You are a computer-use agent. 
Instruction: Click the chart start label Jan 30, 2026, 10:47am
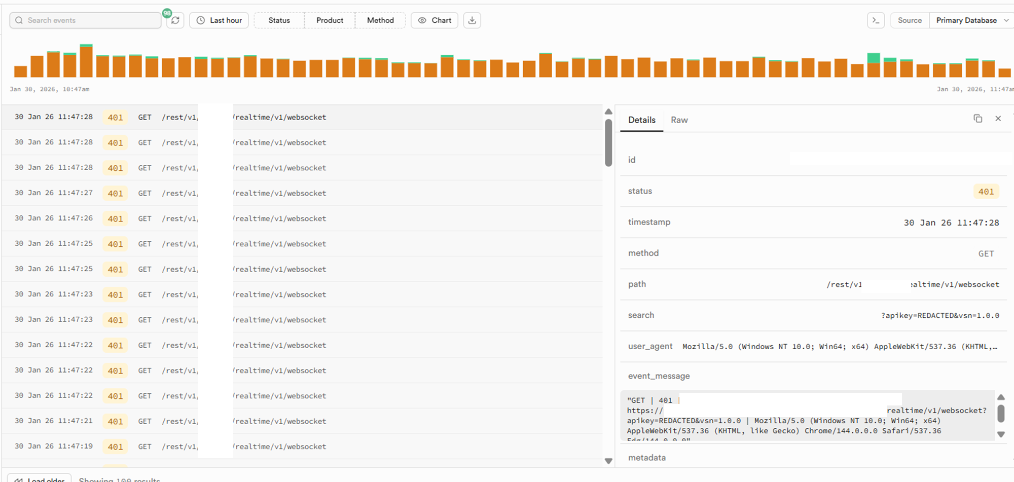pos(49,89)
